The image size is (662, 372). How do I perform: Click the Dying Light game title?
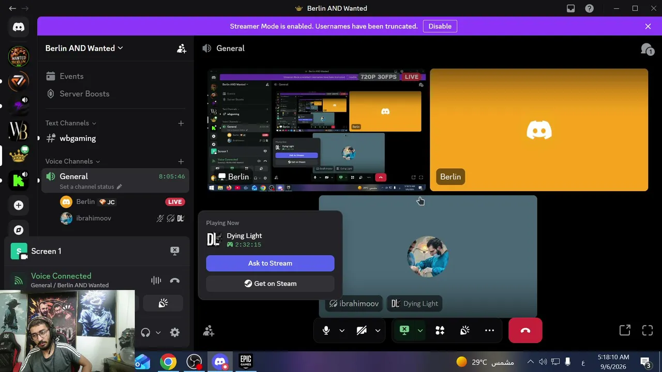(x=244, y=236)
